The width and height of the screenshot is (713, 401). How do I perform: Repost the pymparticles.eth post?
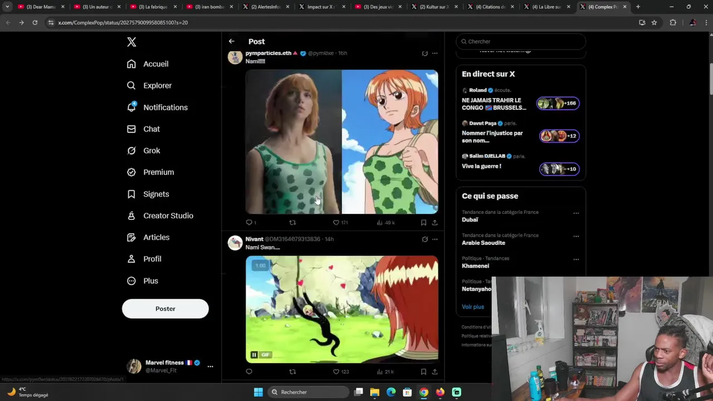[292, 222]
